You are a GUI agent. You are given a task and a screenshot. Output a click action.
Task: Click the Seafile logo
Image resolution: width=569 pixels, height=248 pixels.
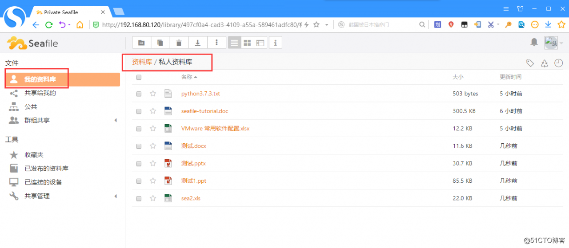tap(32, 43)
